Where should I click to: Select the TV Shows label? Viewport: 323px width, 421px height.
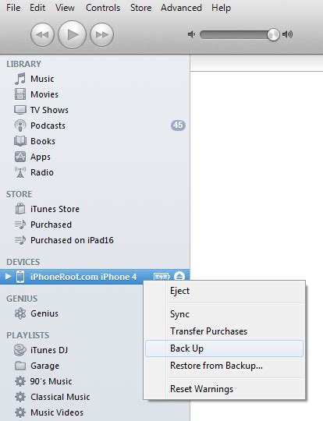(x=49, y=110)
